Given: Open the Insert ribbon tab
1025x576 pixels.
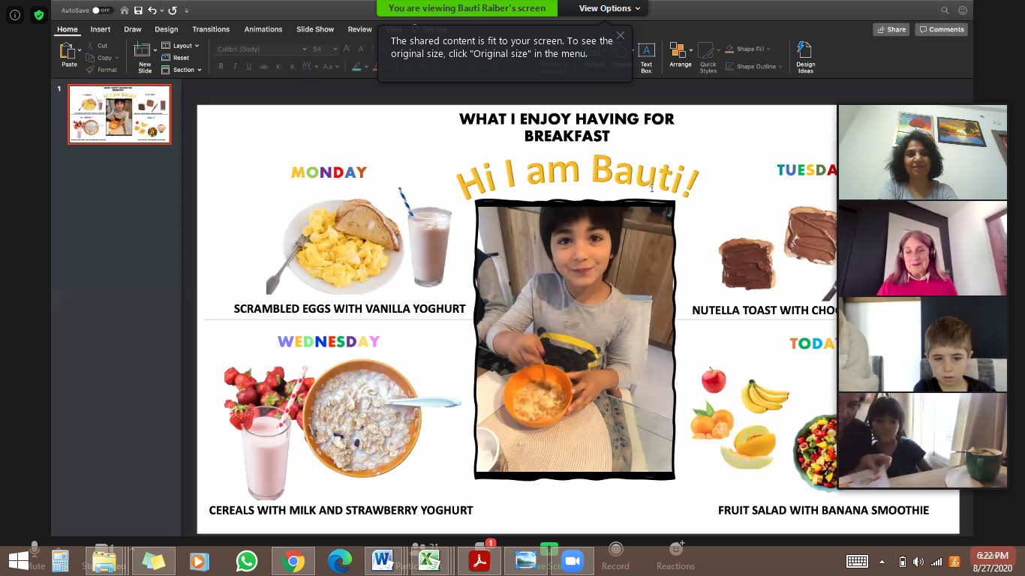Looking at the screenshot, I should [x=101, y=29].
